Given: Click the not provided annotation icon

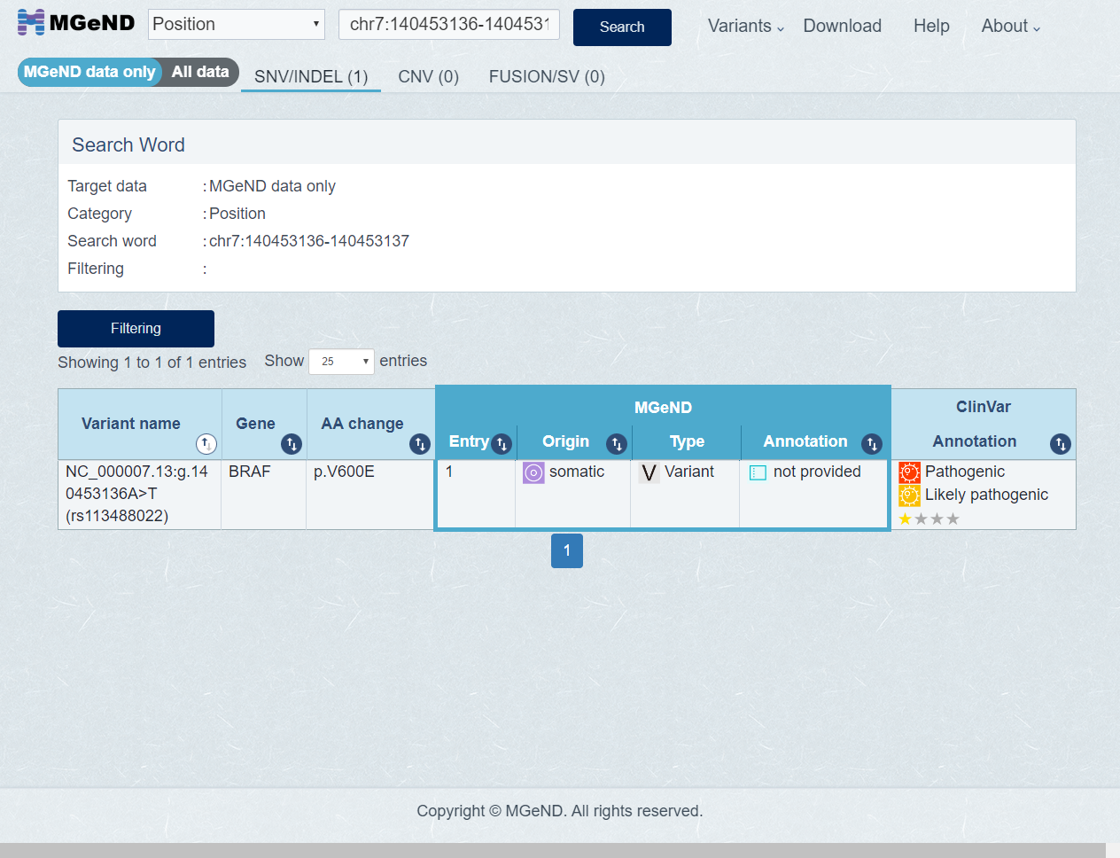Looking at the screenshot, I should pos(758,472).
